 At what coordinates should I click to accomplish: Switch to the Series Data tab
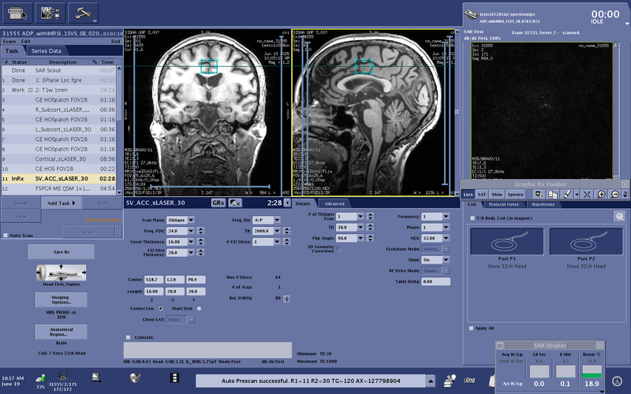click(47, 51)
